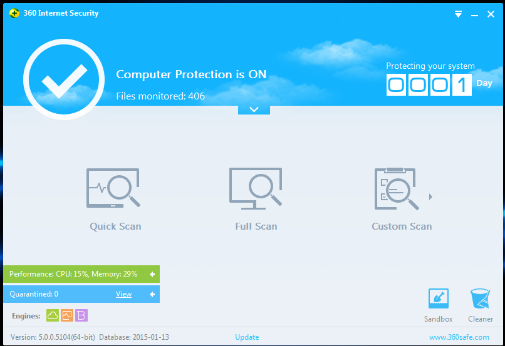
Task: Click 'Computer Protection is ON' heading
Action: point(191,74)
